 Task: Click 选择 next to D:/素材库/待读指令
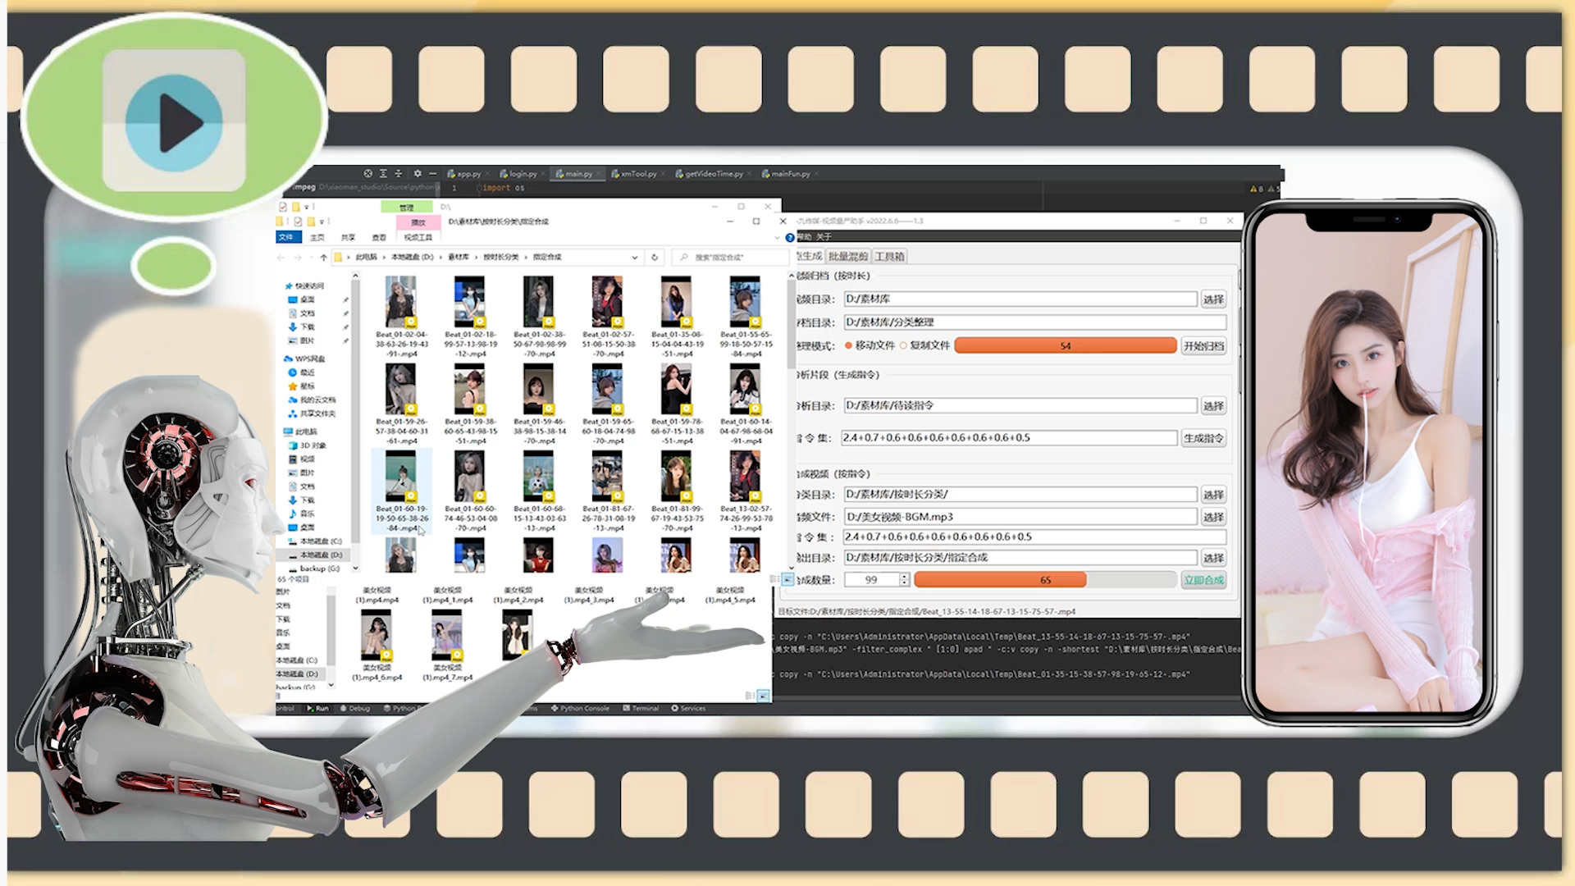pyautogui.click(x=1213, y=406)
